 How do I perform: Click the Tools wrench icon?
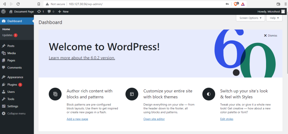coord(4,99)
